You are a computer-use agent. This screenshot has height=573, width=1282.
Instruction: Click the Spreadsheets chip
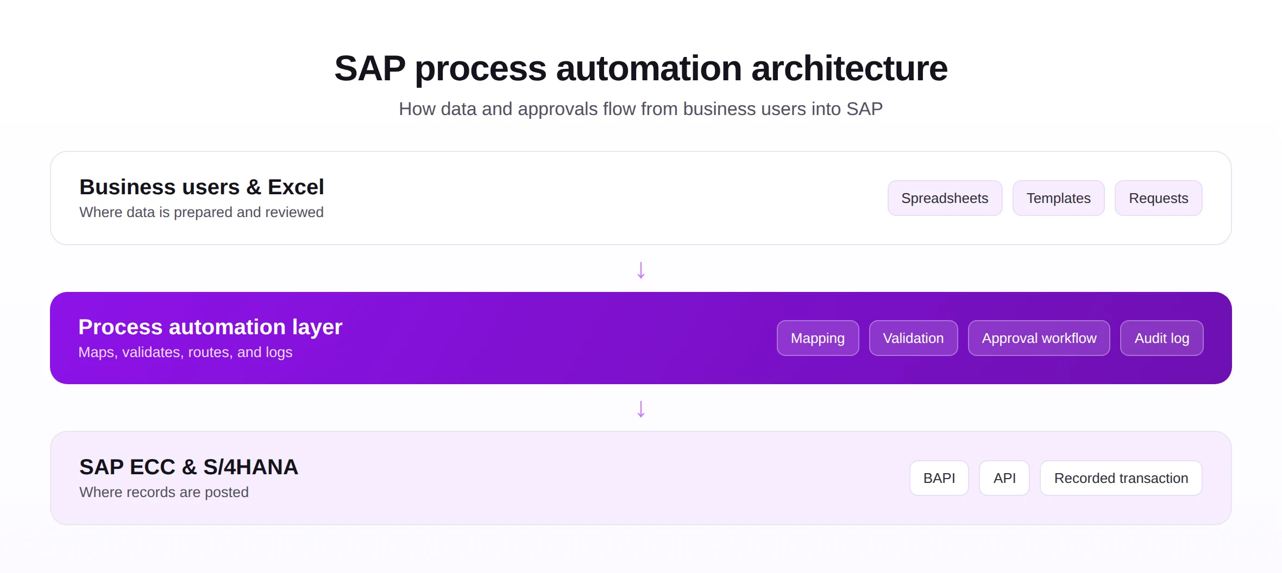pos(945,198)
